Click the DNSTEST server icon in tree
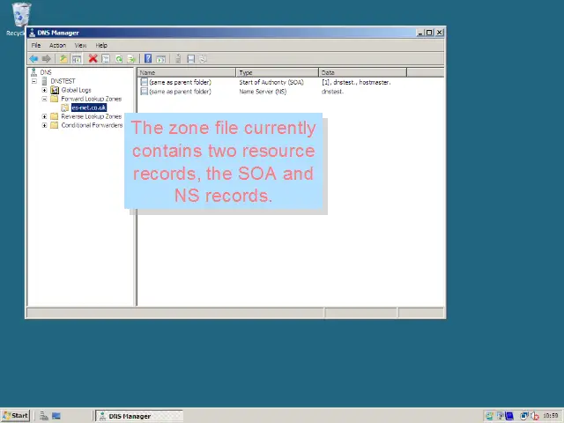The image size is (564, 423). [44, 81]
